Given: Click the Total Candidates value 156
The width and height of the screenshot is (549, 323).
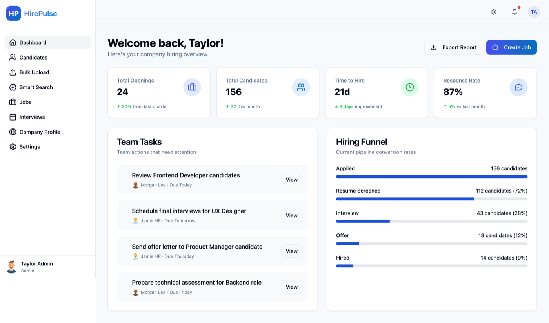Looking at the screenshot, I should click(x=234, y=92).
